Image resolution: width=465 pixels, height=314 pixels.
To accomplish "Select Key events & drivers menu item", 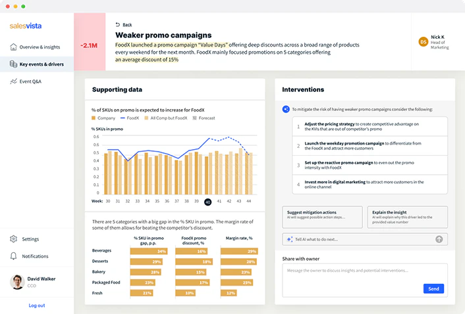I will [37, 64].
